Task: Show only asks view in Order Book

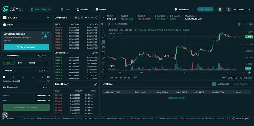Action: coord(79,18)
